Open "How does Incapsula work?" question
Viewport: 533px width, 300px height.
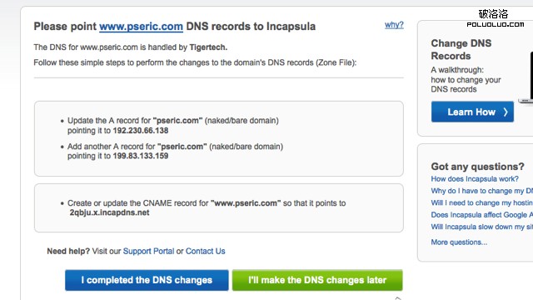click(x=475, y=179)
